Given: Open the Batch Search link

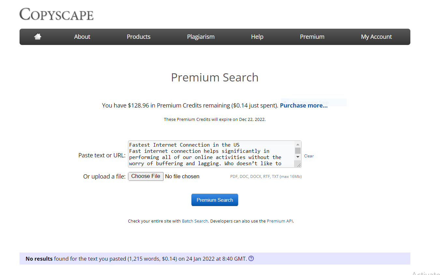Looking at the screenshot, I should click(x=195, y=221).
